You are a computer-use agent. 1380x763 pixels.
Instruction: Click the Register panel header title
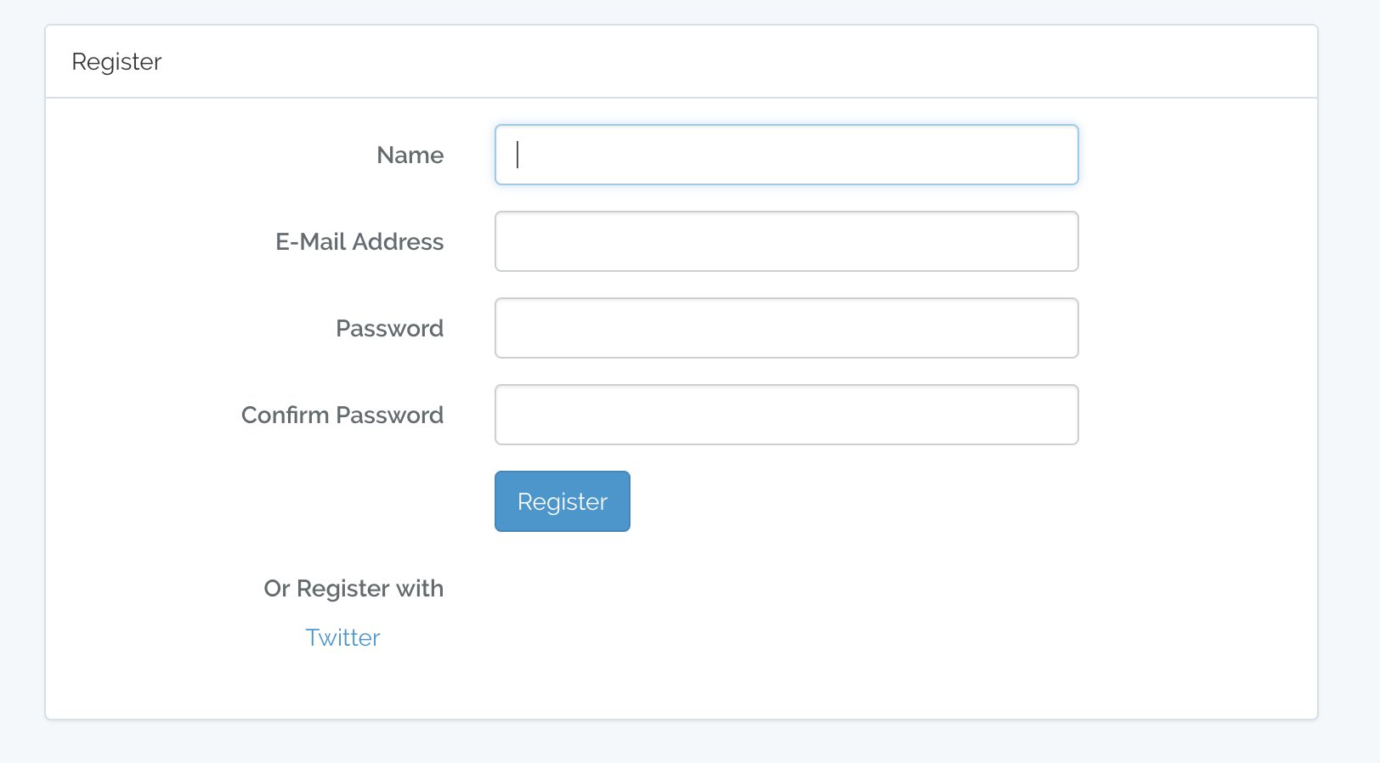coord(116,61)
